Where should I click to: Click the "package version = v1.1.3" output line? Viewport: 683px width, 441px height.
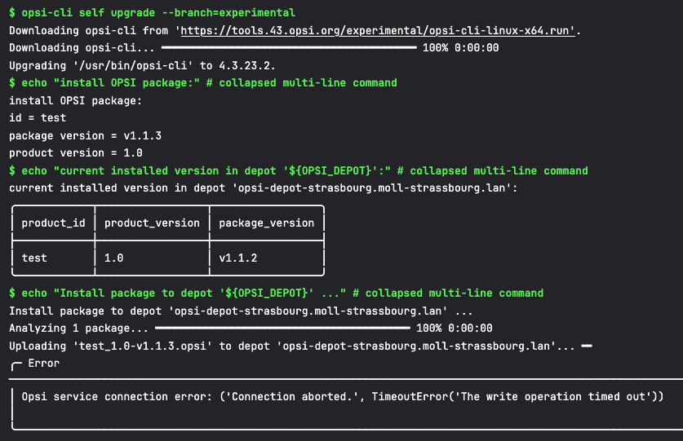[x=86, y=136]
